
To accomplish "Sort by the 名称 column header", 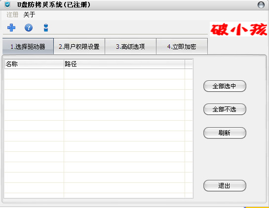I will click(34, 64).
